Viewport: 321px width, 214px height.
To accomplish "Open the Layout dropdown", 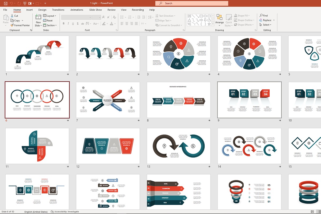I will click(50, 16).
